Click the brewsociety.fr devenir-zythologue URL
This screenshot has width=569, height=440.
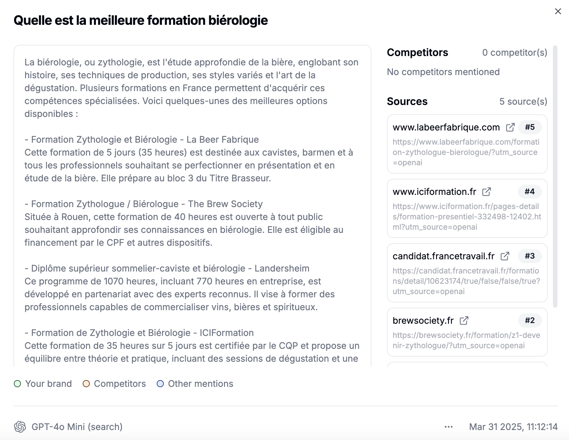466,340
